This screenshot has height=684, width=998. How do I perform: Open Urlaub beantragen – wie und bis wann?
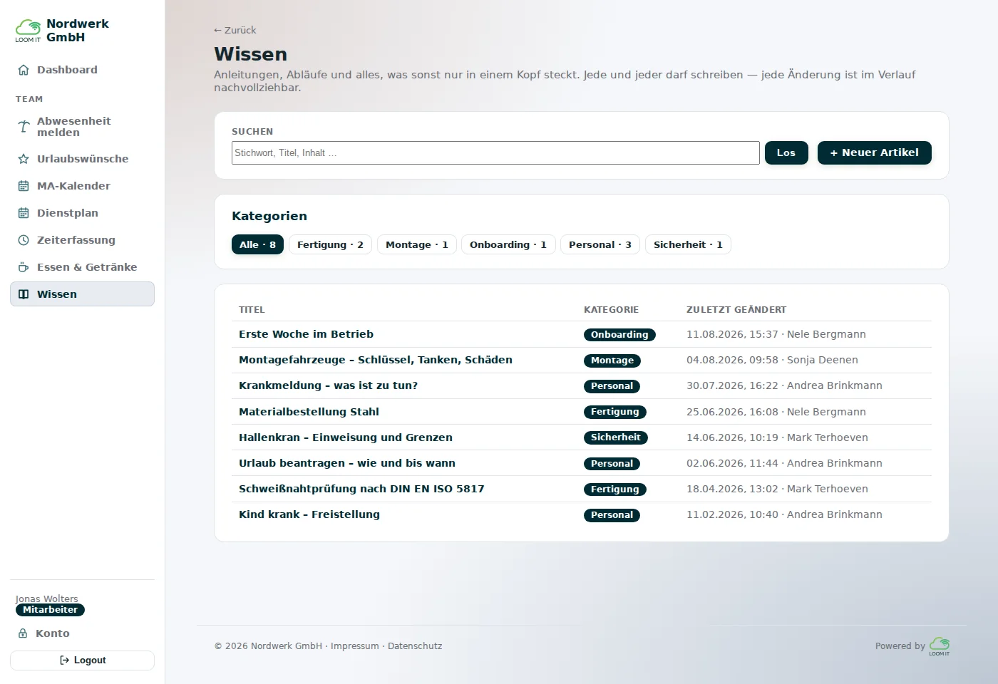tap(347, 463)
